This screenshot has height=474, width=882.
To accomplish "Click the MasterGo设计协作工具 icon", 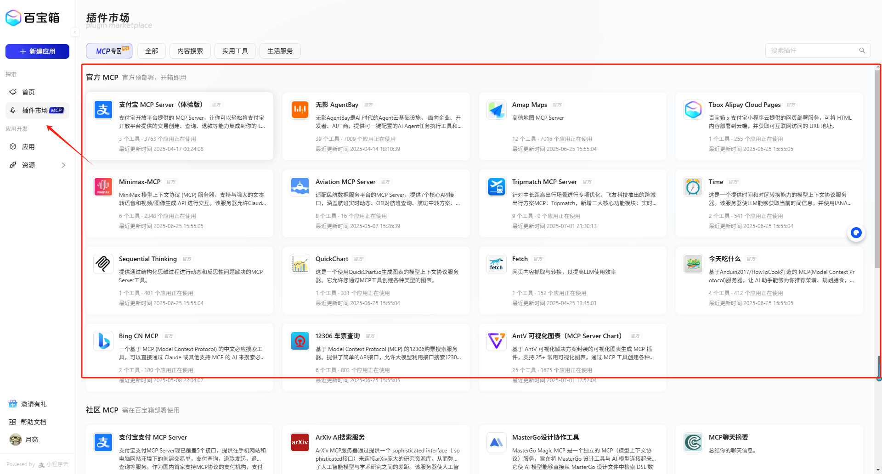I will tap(497, 442).
